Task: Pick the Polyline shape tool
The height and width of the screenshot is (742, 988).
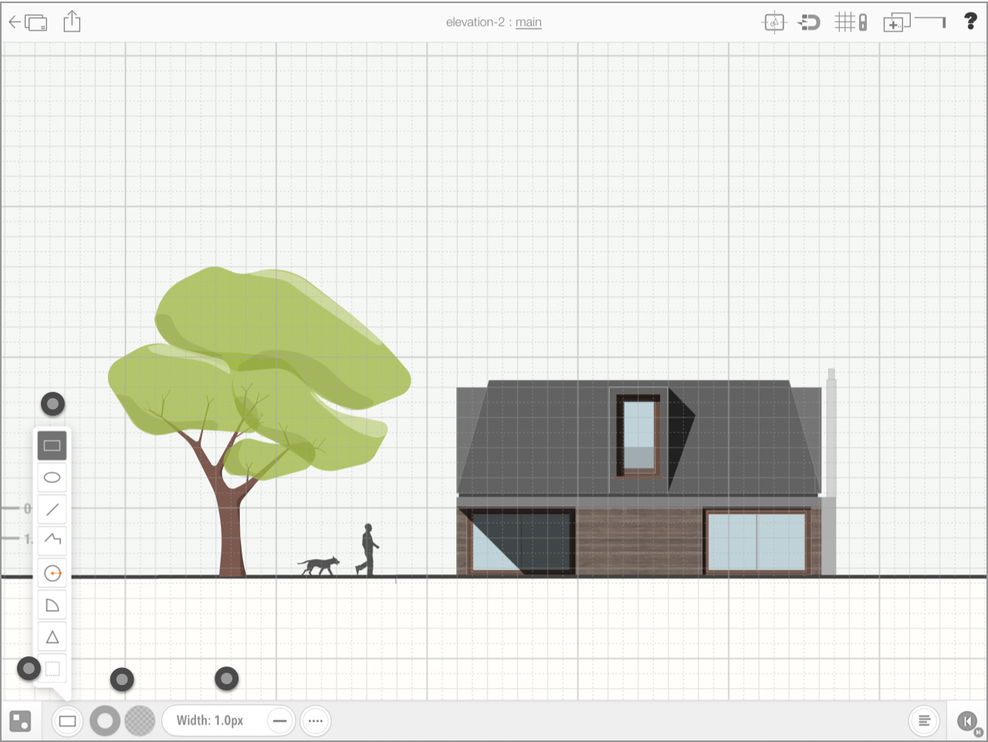Action: [x=52, y=539]
